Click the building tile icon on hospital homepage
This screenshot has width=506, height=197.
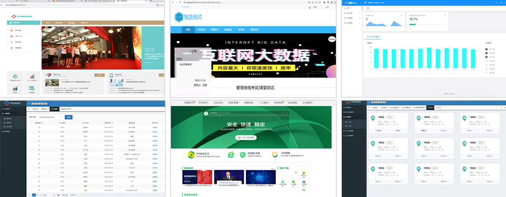15,88
